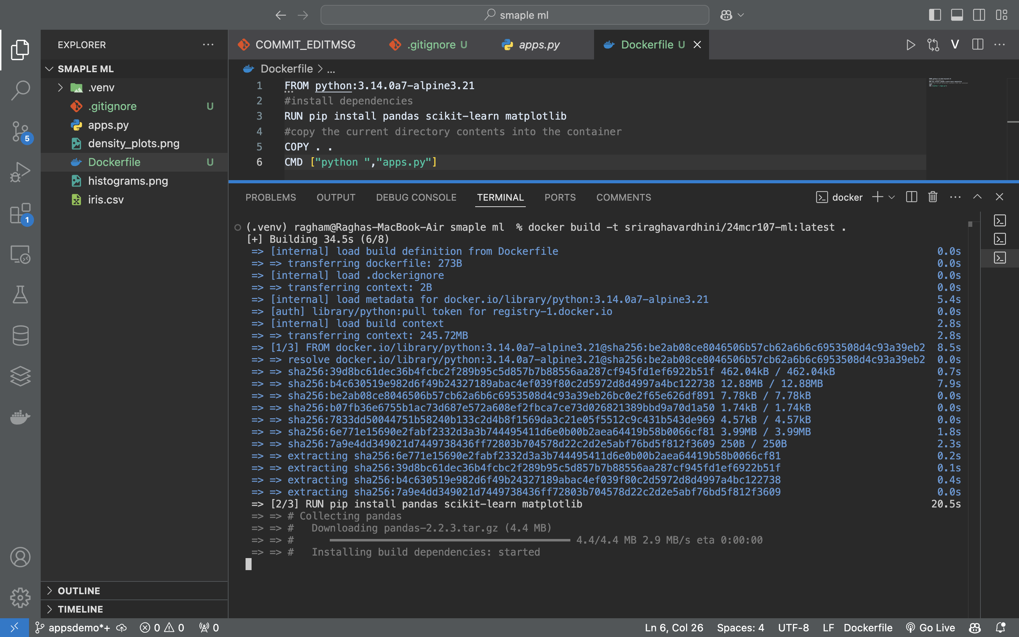Open the DEBUG CONSOLE panel tab

click(x=416, y=197)
